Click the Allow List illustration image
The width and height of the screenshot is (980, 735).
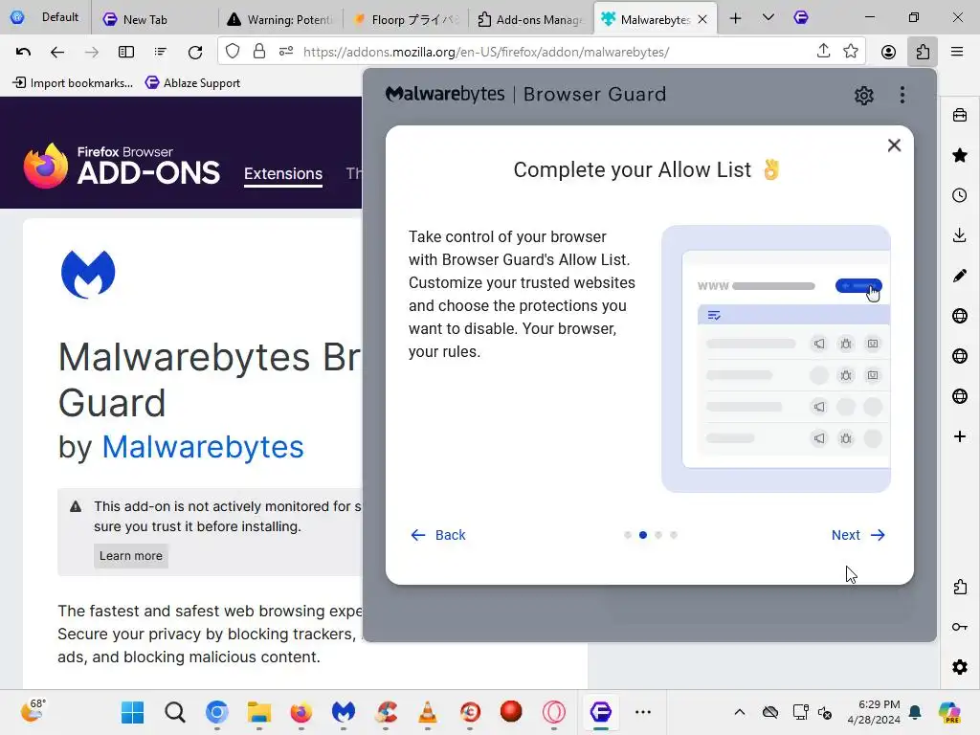(x=775, y=359)
